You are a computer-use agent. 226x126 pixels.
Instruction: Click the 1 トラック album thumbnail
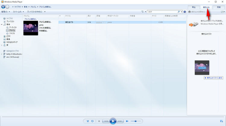[x=202, y=67]
